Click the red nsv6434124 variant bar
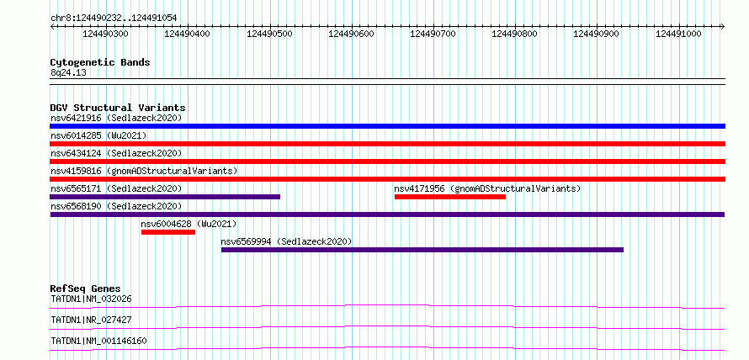 coord(387,161)
